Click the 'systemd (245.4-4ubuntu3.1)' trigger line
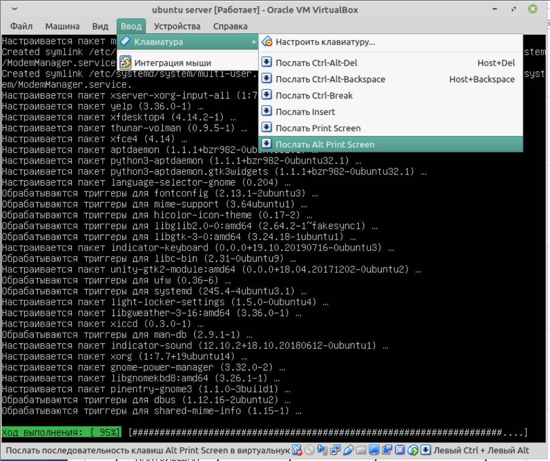Image resolution: width=550 pixels, height=461 pixels. point(154,291)
